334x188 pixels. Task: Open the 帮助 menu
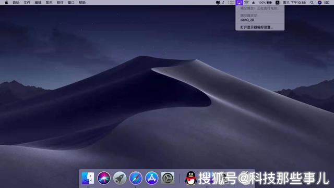(82, 3)
